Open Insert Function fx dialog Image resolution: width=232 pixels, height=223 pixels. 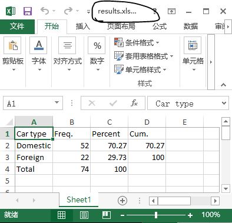(x=134, y=102)
